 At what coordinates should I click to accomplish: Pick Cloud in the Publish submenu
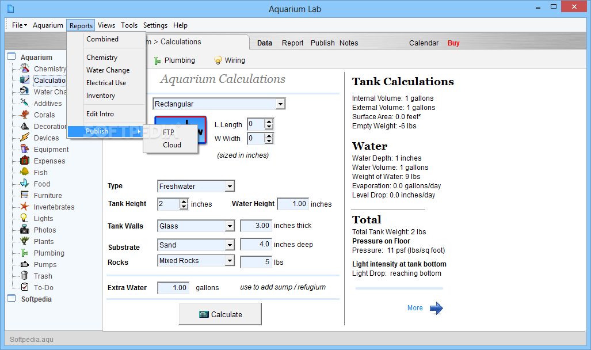pyautogui.click(x=172, y=145)
